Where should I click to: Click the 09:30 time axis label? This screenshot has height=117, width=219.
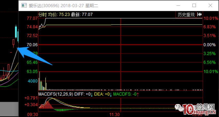32,115
